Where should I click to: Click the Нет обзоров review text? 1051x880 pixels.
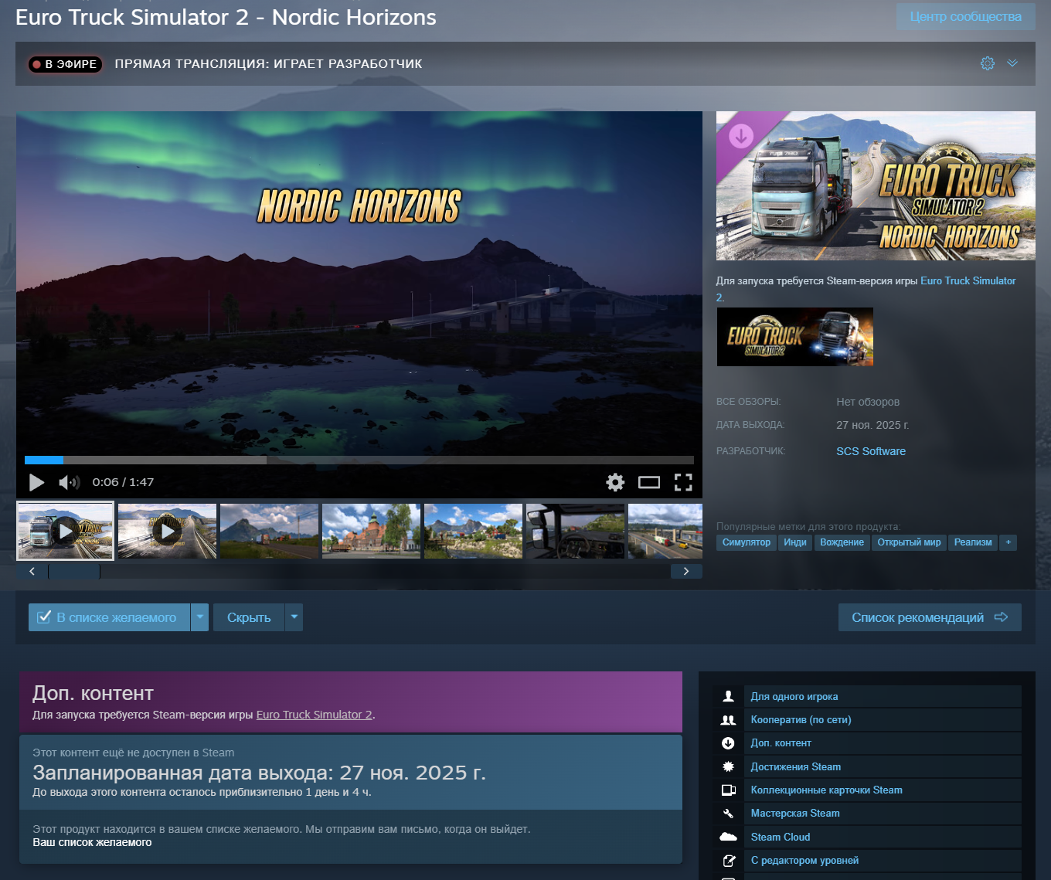(868, 402)
